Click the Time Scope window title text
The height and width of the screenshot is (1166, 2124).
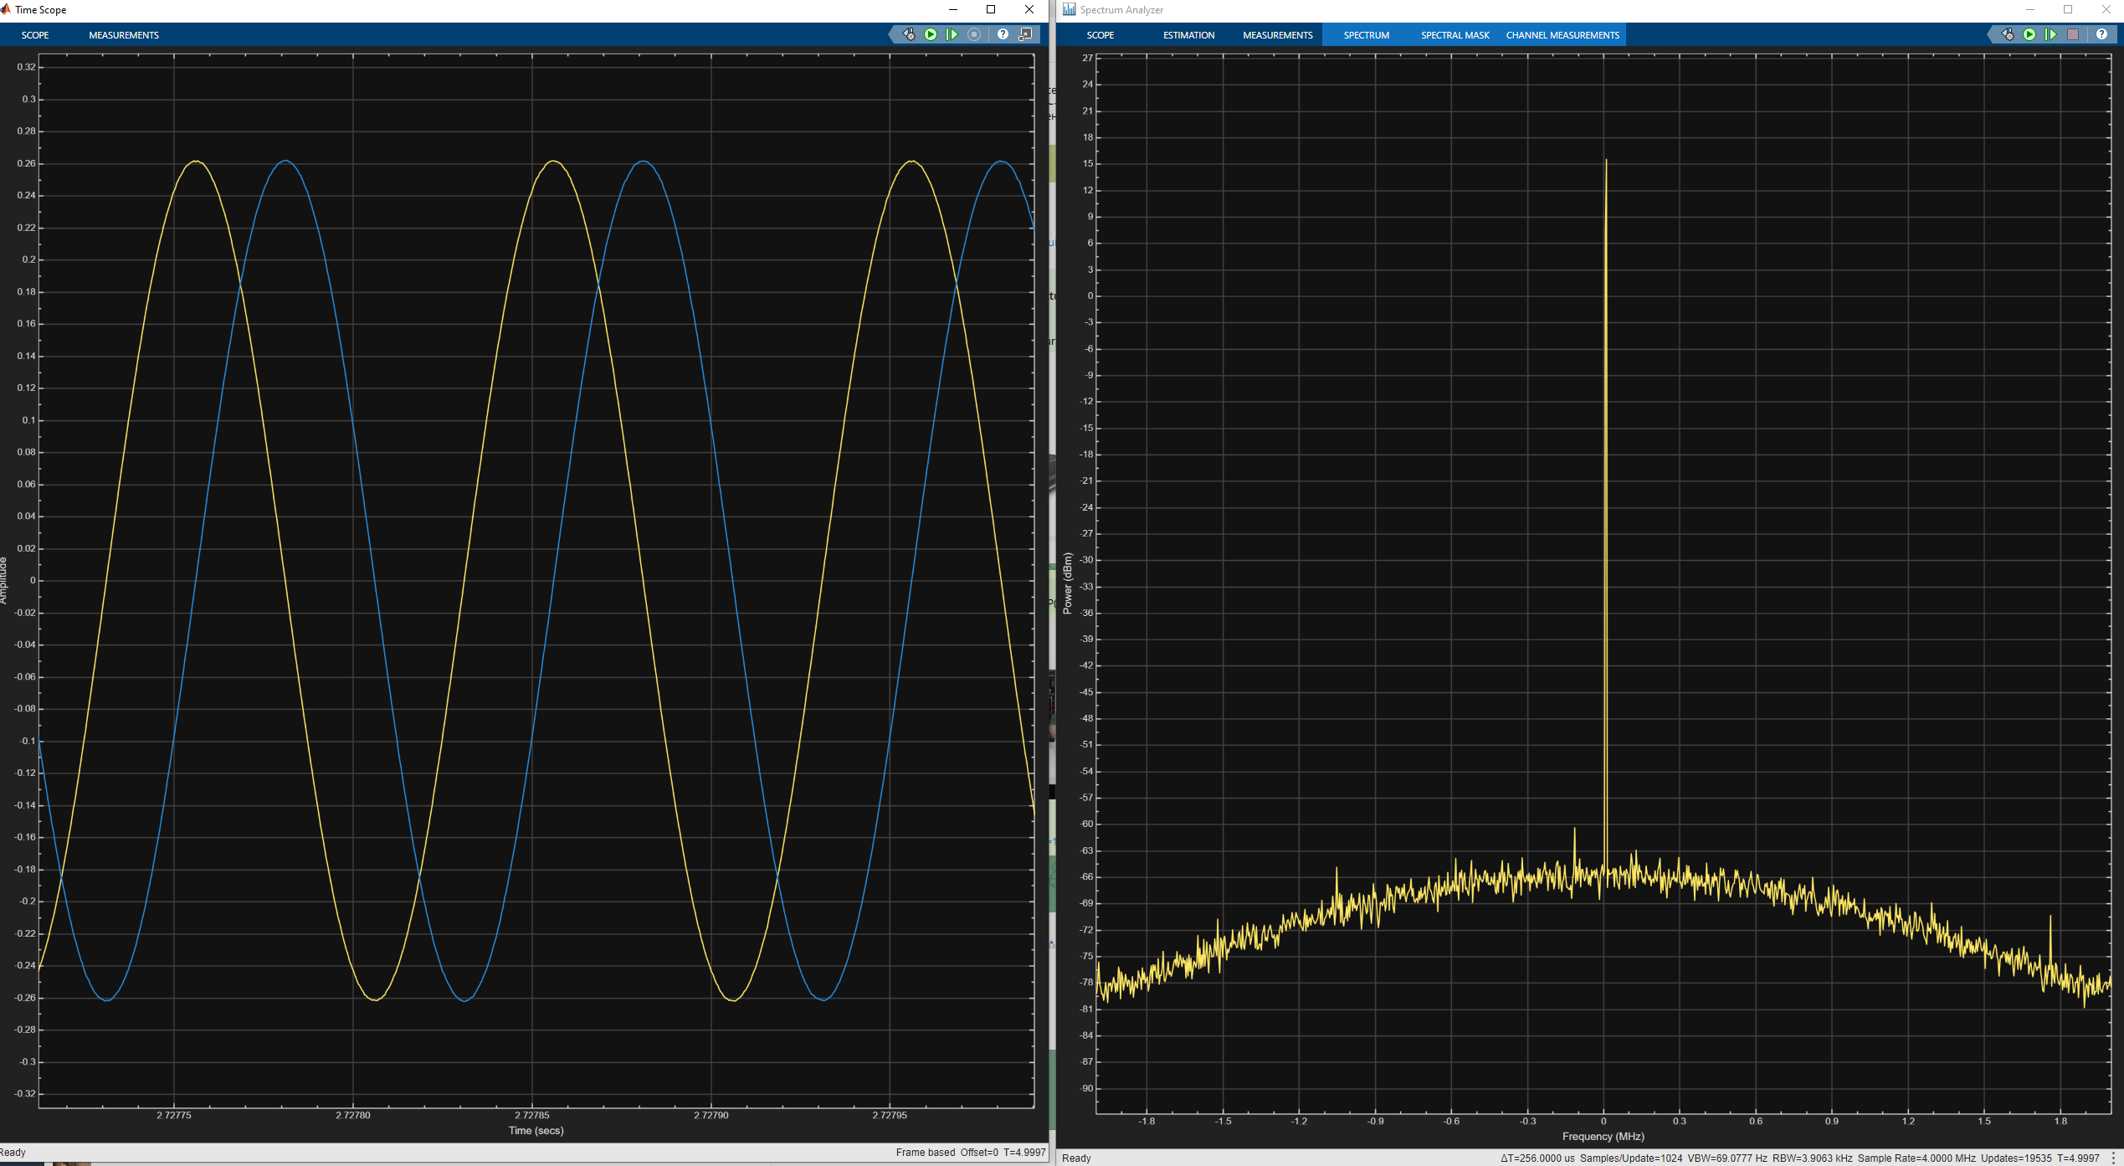coord(40,10)
